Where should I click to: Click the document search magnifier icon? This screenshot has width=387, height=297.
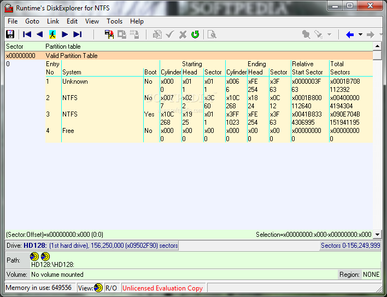212,34
